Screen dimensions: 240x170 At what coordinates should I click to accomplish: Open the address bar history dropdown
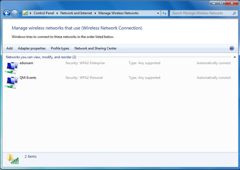point(158,13)
